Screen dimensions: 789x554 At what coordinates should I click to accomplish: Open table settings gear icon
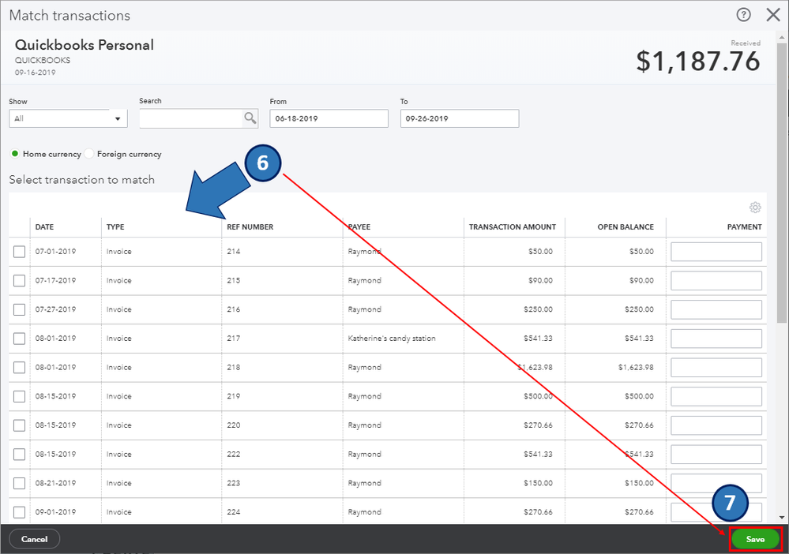(755, 207)
